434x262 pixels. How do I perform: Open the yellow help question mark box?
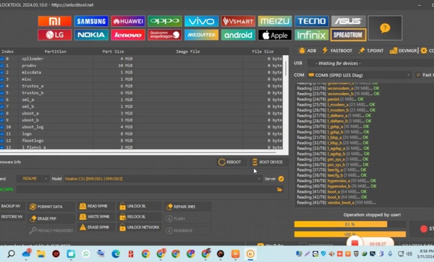pyautogui.click(x=384, y=28)
